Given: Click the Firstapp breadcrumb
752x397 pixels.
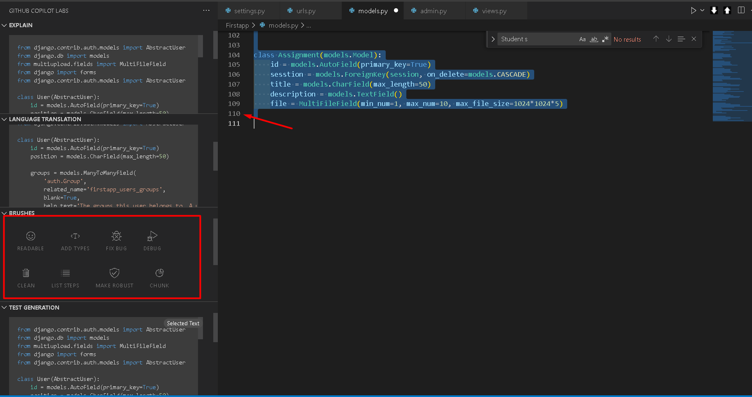Looking at the screenshot, I should pyautogui.click(x=237, y=26).
